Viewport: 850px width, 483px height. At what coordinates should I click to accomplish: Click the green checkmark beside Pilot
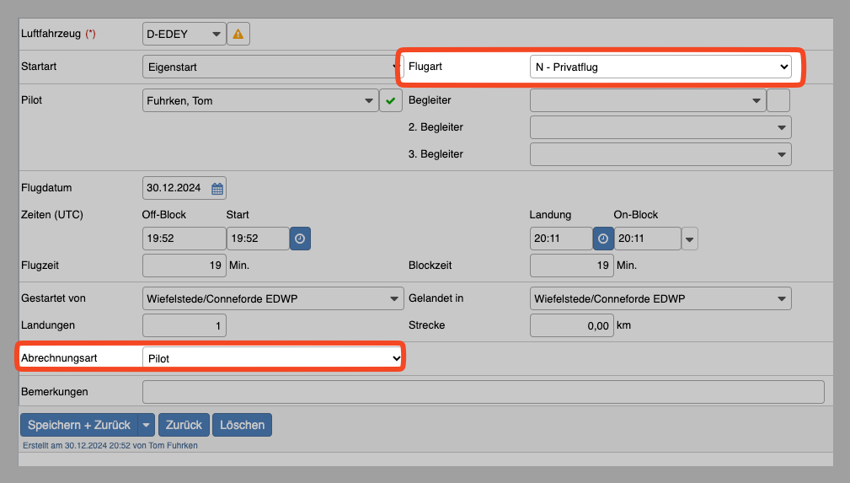pos(390,101)
